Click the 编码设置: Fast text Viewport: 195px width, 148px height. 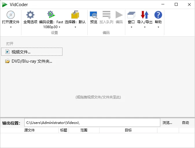[51, 22]
